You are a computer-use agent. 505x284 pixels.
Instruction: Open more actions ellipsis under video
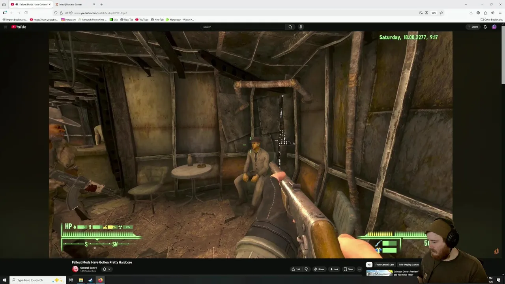(359, 269)
